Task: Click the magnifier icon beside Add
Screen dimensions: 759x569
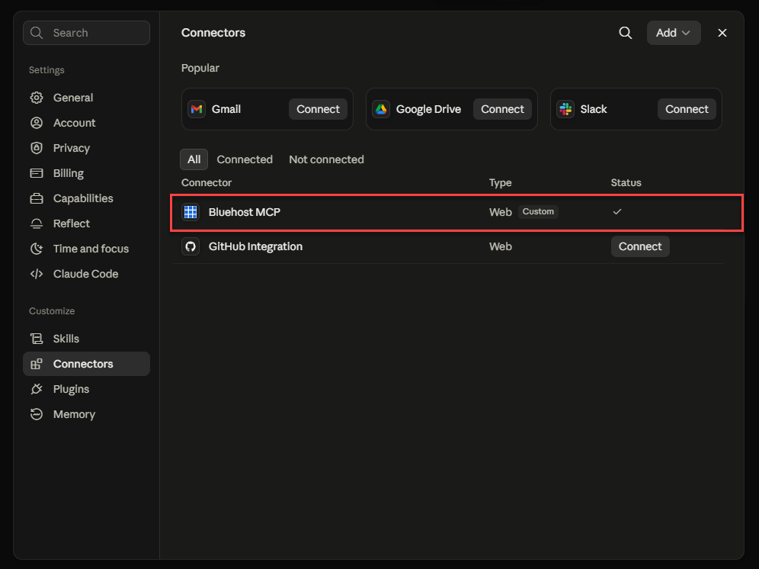Action: click(626, 33)
